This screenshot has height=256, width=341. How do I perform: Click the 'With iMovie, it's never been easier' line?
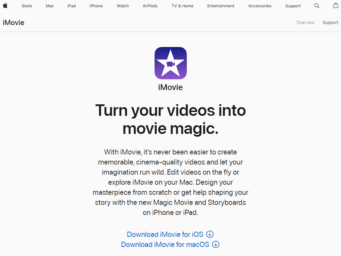pyautogui.click(x=170, y=152)
